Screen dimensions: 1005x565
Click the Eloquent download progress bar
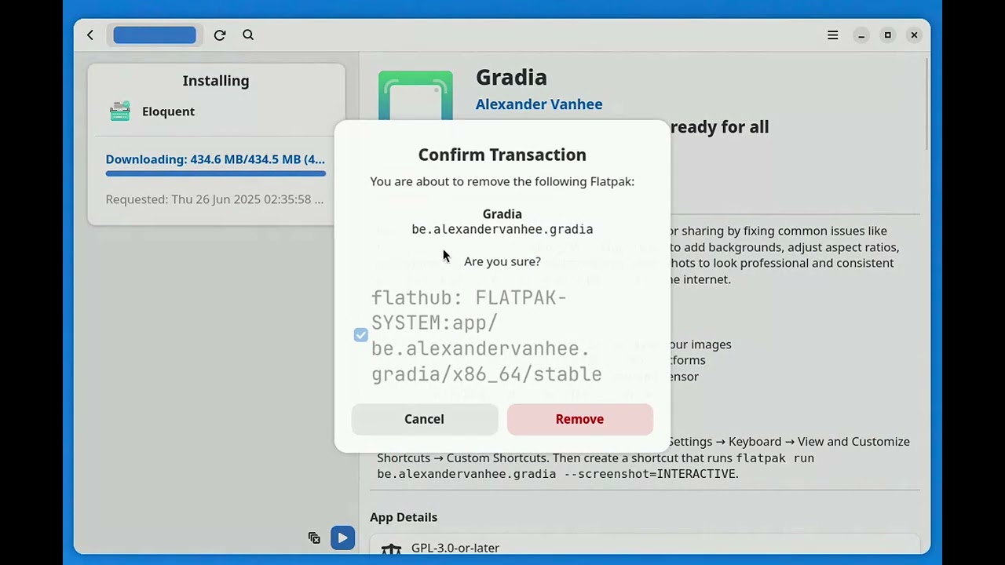(216, 173)
